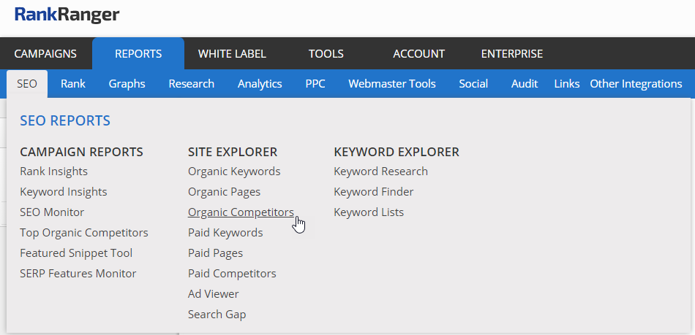Go to the Account menu

[x=418, y=54]
